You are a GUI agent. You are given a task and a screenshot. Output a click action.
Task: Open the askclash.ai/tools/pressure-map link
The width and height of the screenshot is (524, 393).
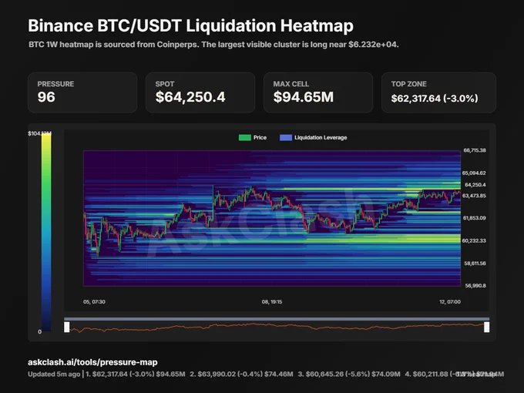click(x=92, y=362)
